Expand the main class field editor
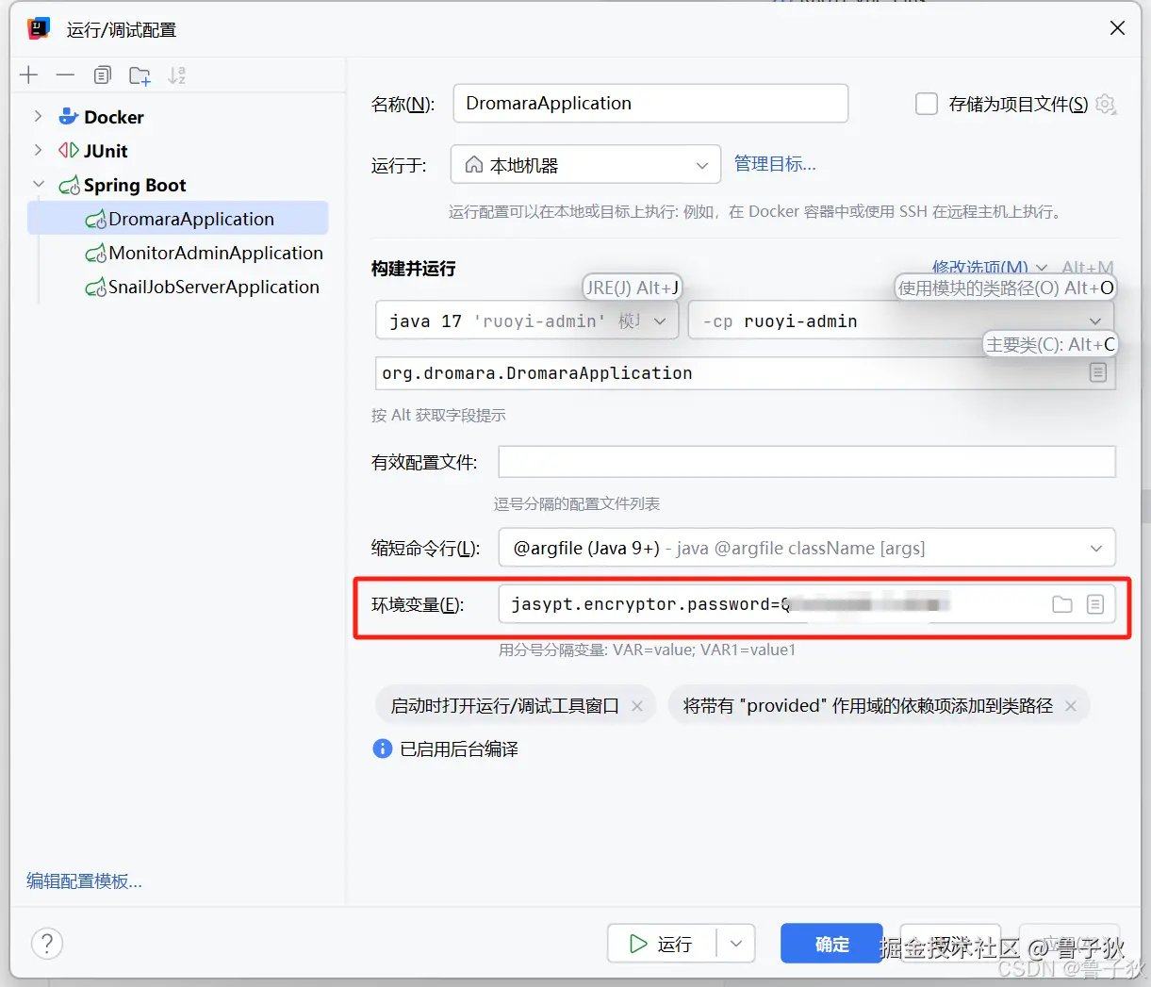Screen dimensions: 1151x987 tap(1097, 372)
